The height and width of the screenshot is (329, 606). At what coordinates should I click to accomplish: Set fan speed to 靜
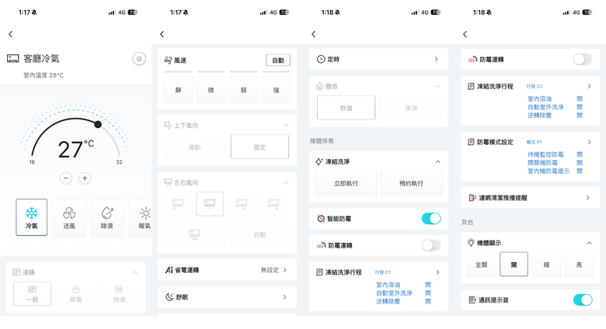click(178, 90)
